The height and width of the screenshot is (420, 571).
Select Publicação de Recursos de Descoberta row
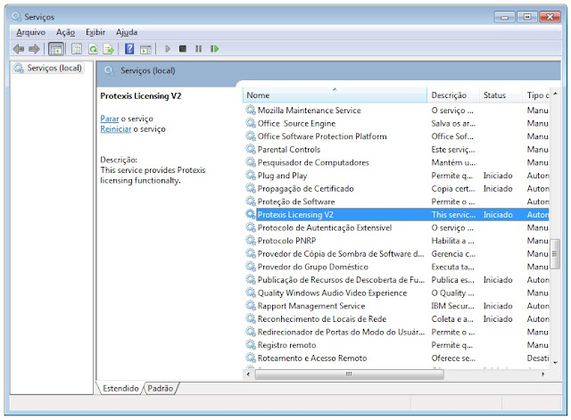click(x=396, y=279)
